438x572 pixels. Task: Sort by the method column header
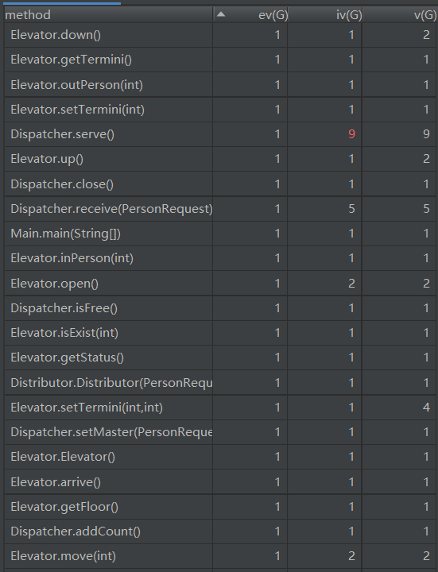pos(108,14)
